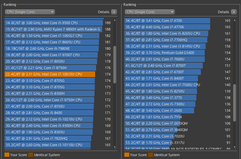Select row 44 Intel Core i7-7500U CPU
This screenshot has width=241, height=159.
(177, 85)
